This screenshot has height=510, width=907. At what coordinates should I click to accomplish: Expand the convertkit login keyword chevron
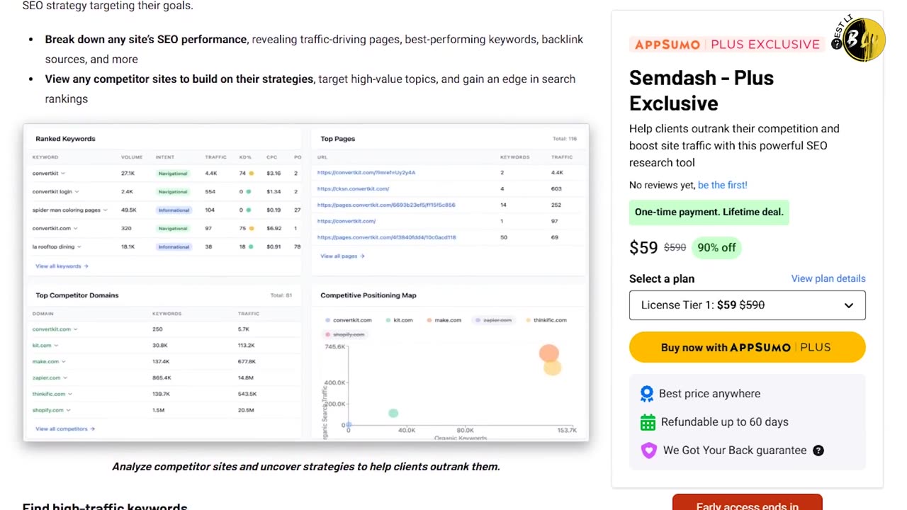click(77, 192)
